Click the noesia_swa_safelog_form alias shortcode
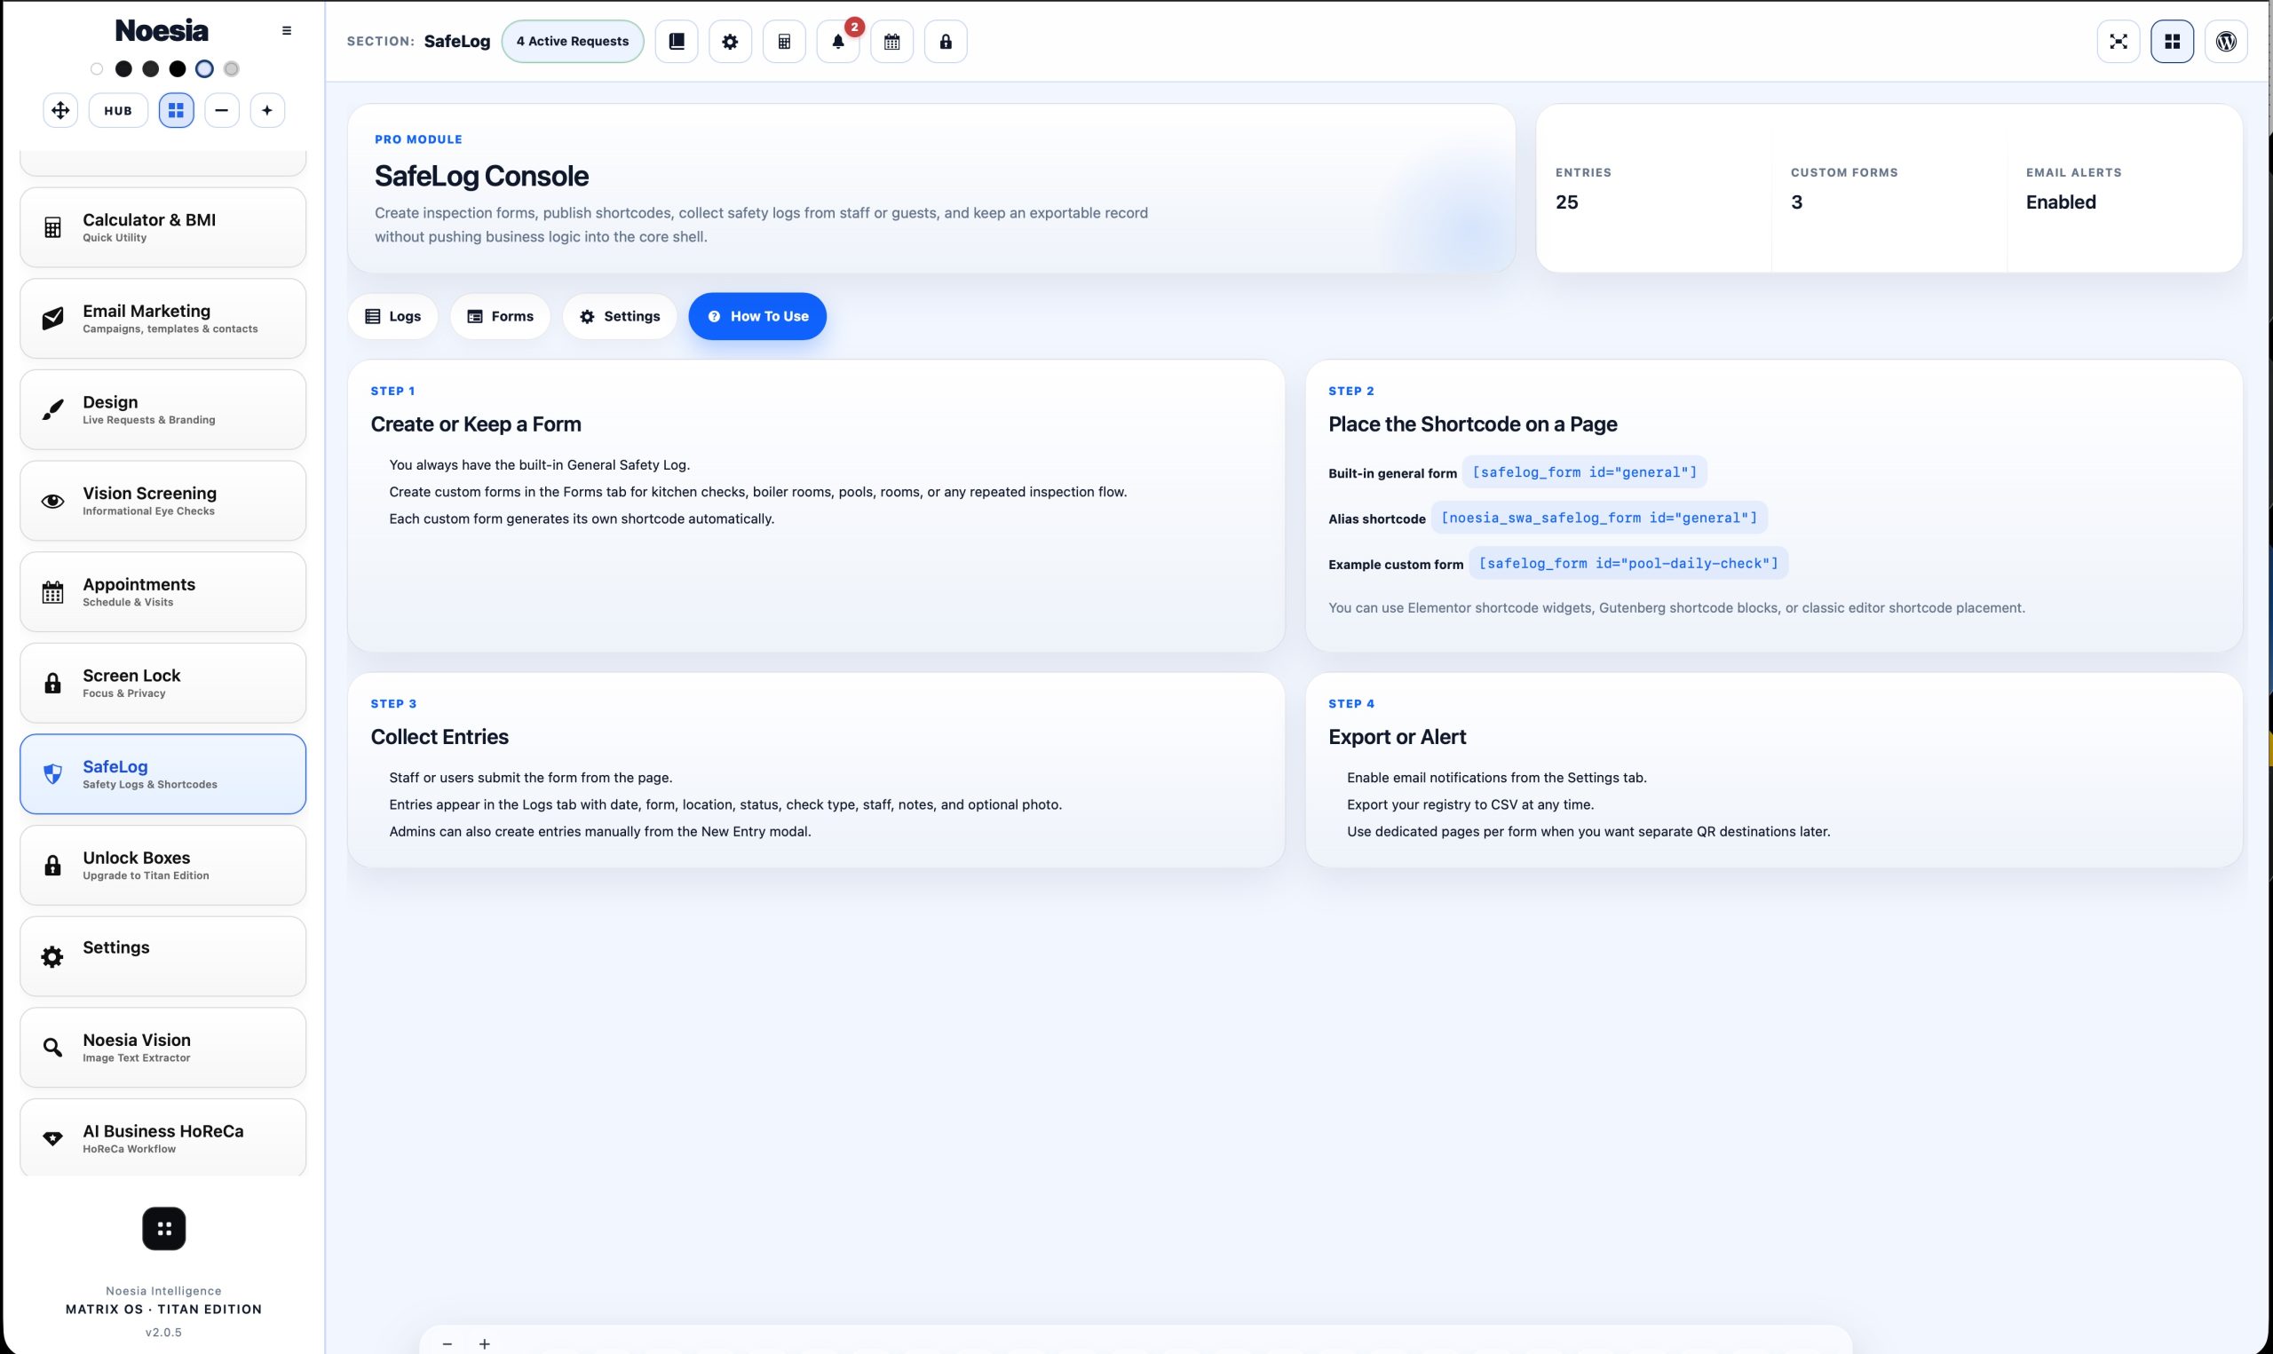 click(x=1599, y=519)
